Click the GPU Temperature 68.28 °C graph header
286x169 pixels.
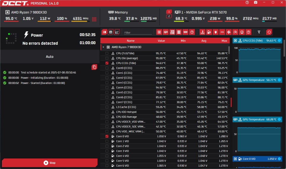[x=257, y=119]
